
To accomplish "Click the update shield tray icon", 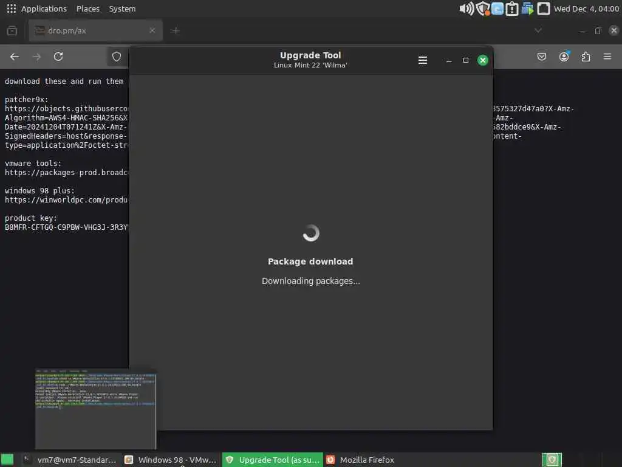I will pos(483,9).
